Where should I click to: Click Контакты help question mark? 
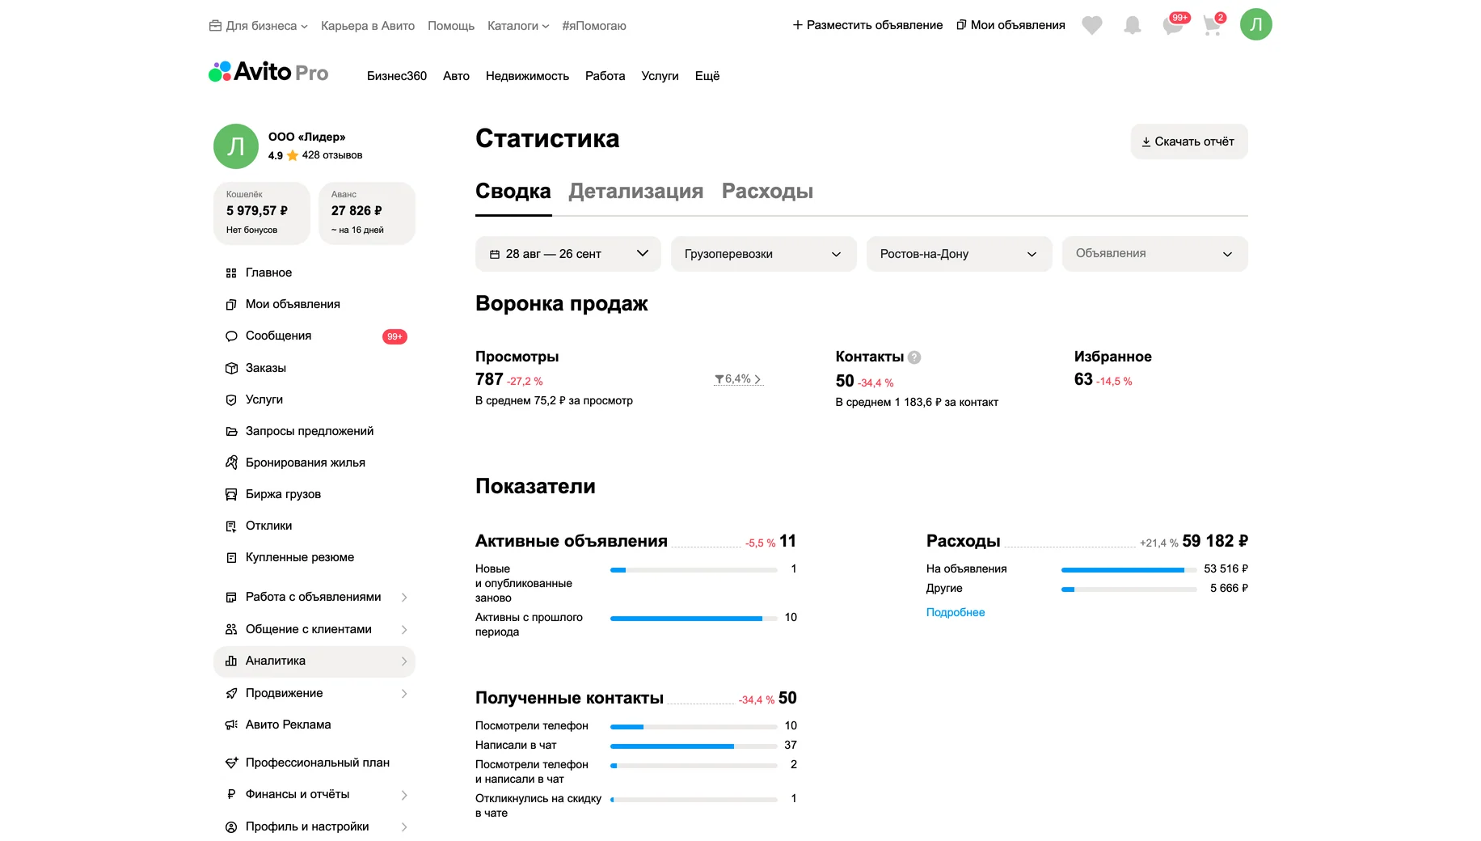pyautogui.click(x=914, y=357)
